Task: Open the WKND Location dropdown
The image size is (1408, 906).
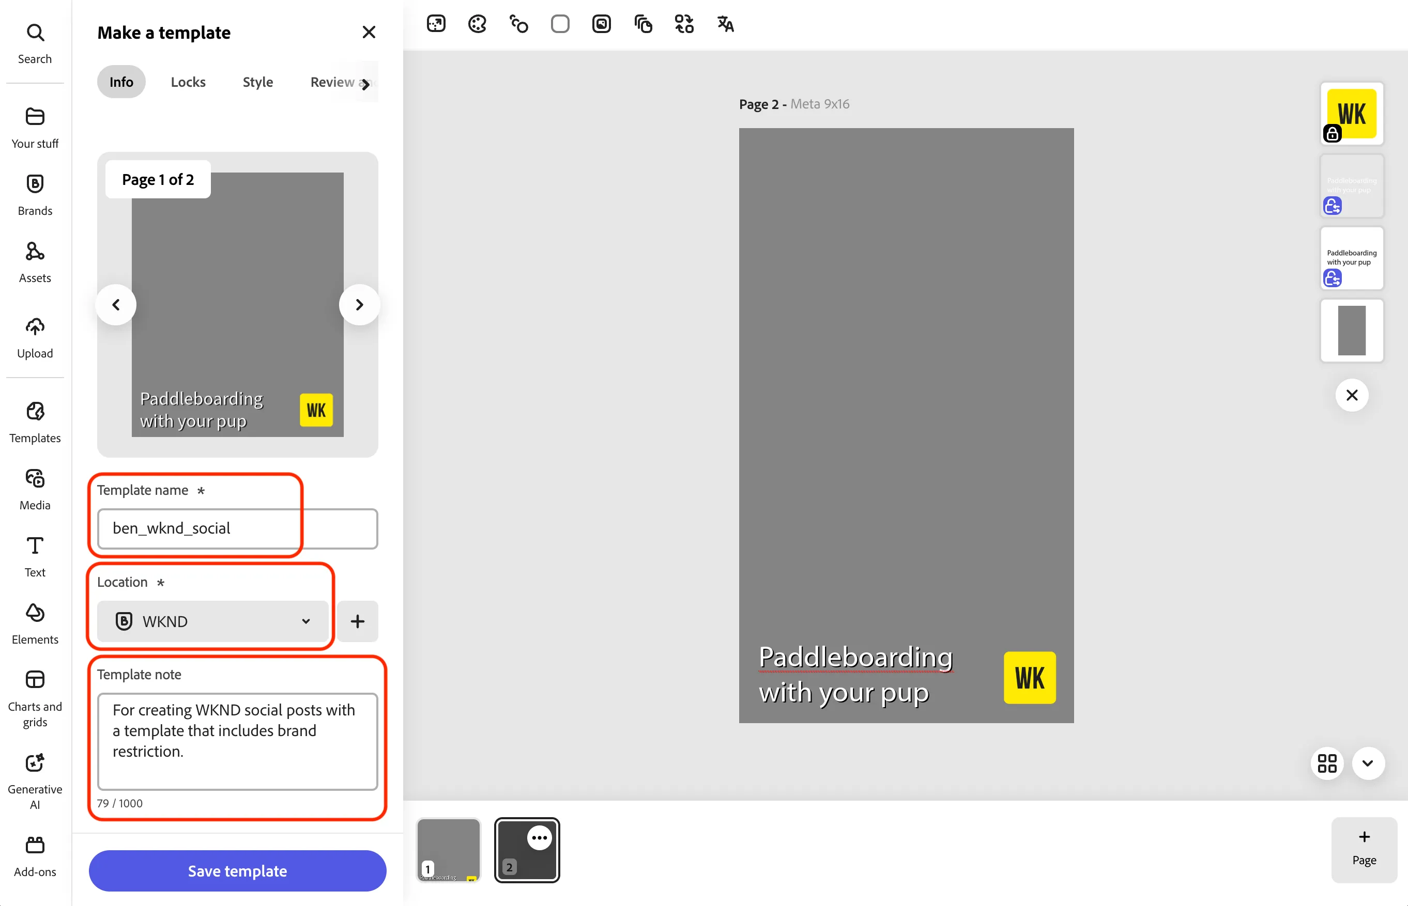Action: (x=212, y=621)
